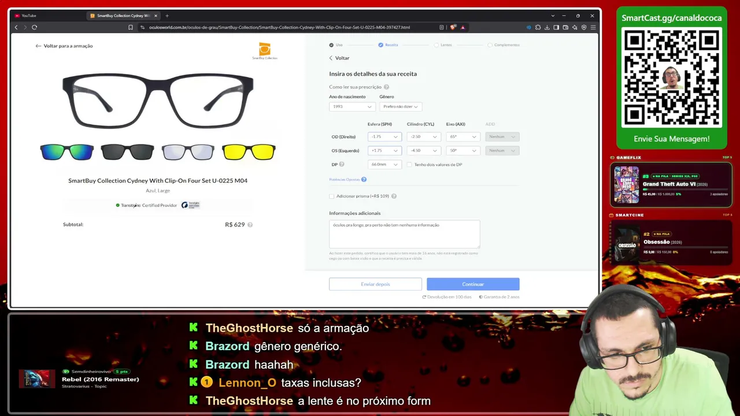Open OS (Esquerdo) Cilindro dropdown
Viewport: 740px width, 416px height.
point(424,151)
